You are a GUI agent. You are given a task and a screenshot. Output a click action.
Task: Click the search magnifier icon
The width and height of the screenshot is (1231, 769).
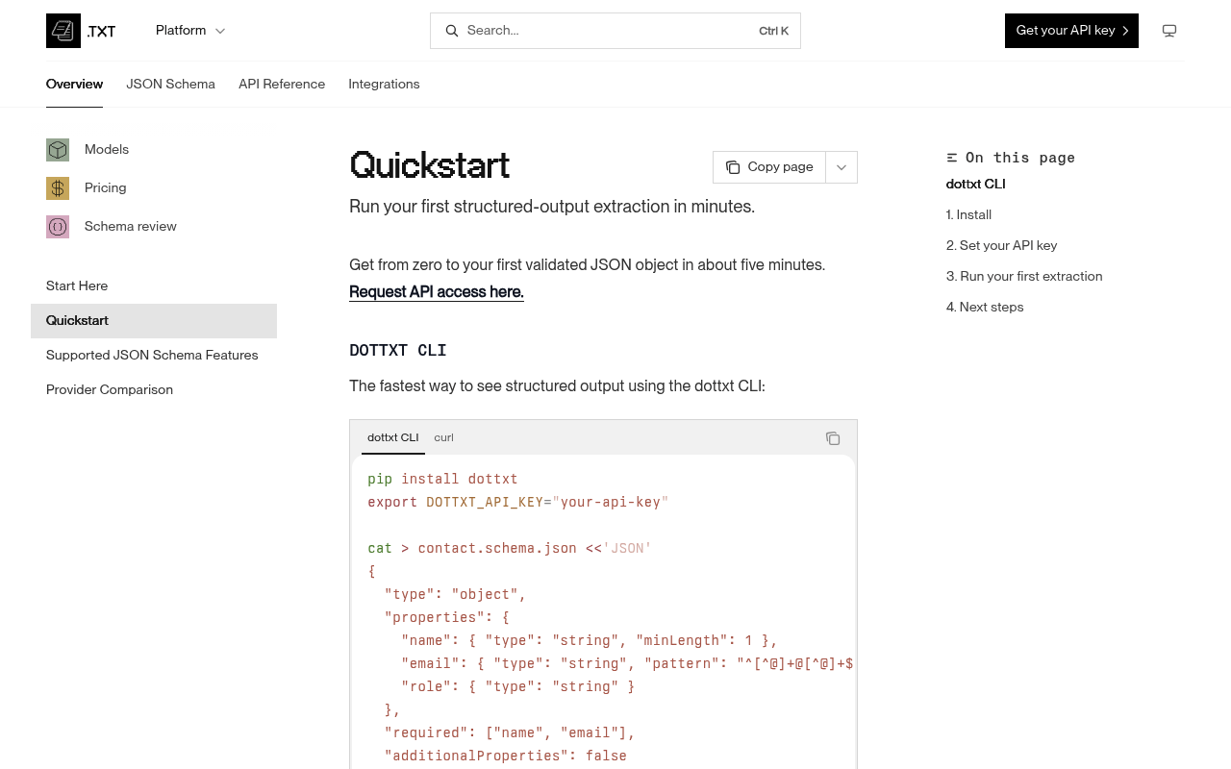[451, 31]
